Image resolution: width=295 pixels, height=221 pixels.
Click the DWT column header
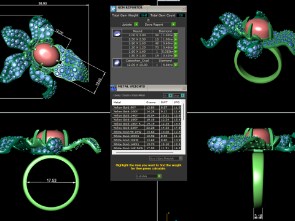pyautogui.click(x=165, y=103)
